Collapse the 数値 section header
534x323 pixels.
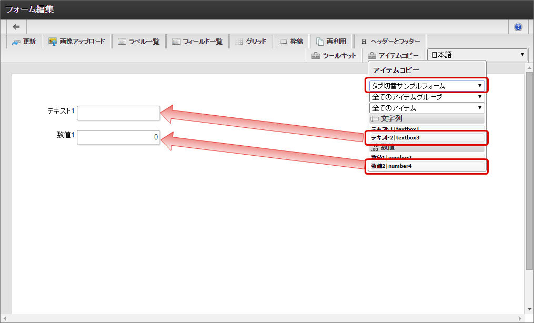[x=427, y=148]
